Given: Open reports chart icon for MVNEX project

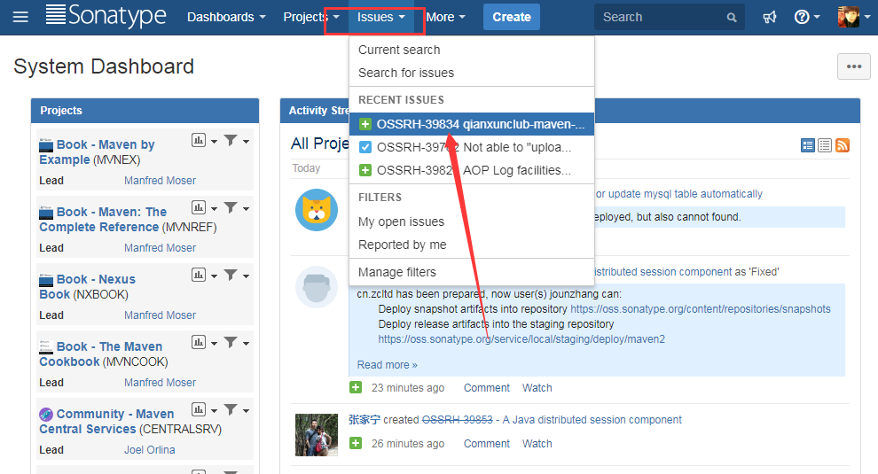Looking at the screenshot, I should pos(199,140).
